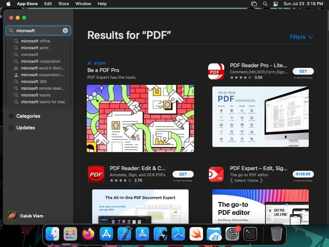Click the PDF Reader Pro - Lite app icon
This screenshot has width=329, height=247.
(216, 71)
